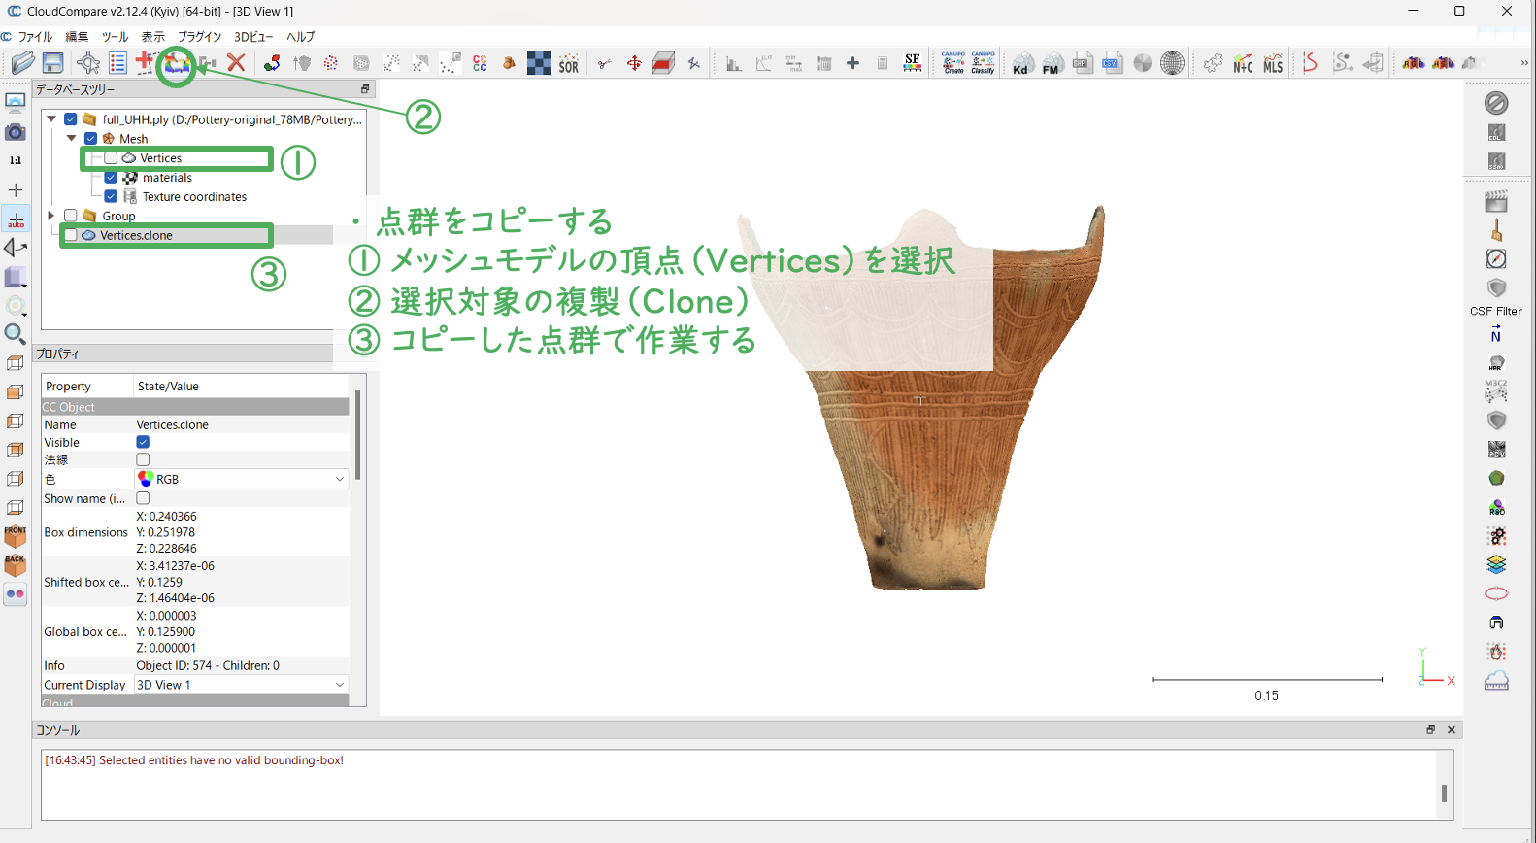Select the Texture coordinates tree item

point(194,197)
